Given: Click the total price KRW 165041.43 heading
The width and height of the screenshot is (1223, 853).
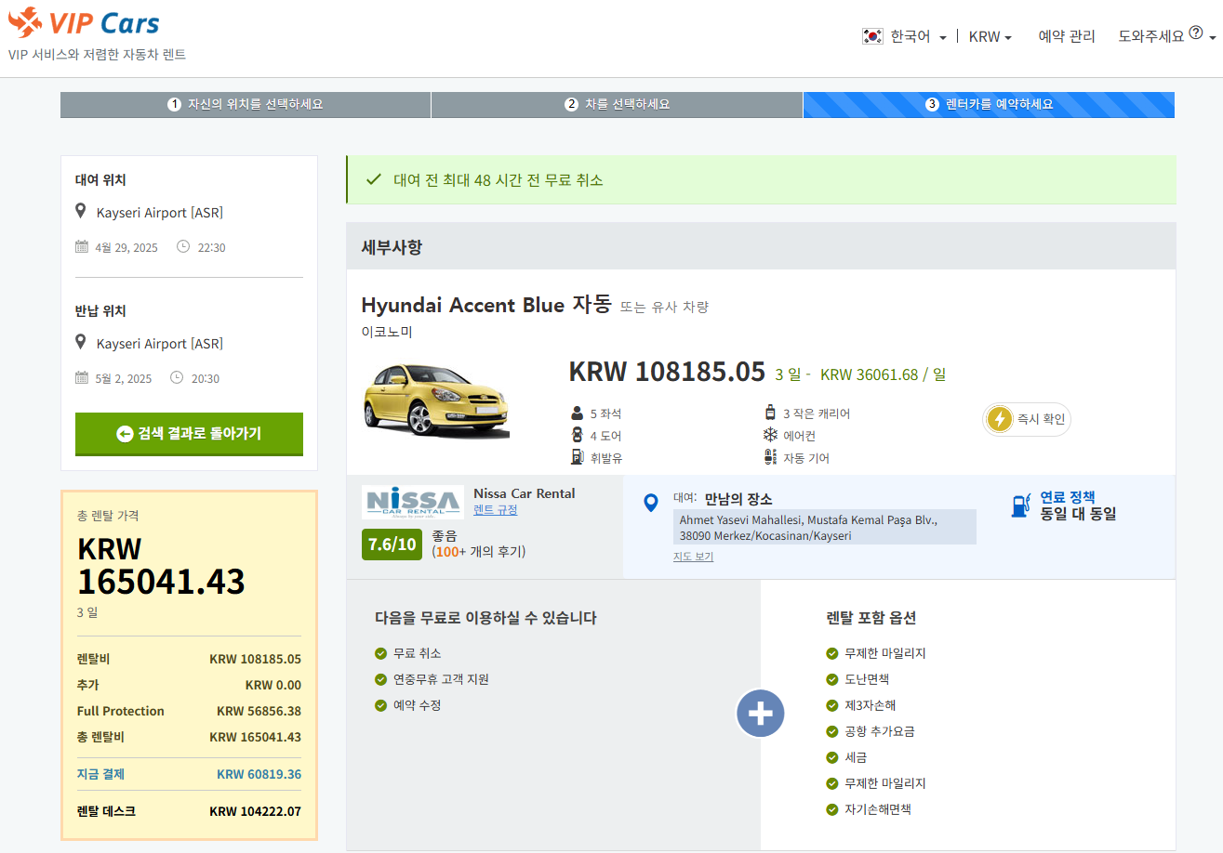Looking at the screenshot, I should coord(161,565).
